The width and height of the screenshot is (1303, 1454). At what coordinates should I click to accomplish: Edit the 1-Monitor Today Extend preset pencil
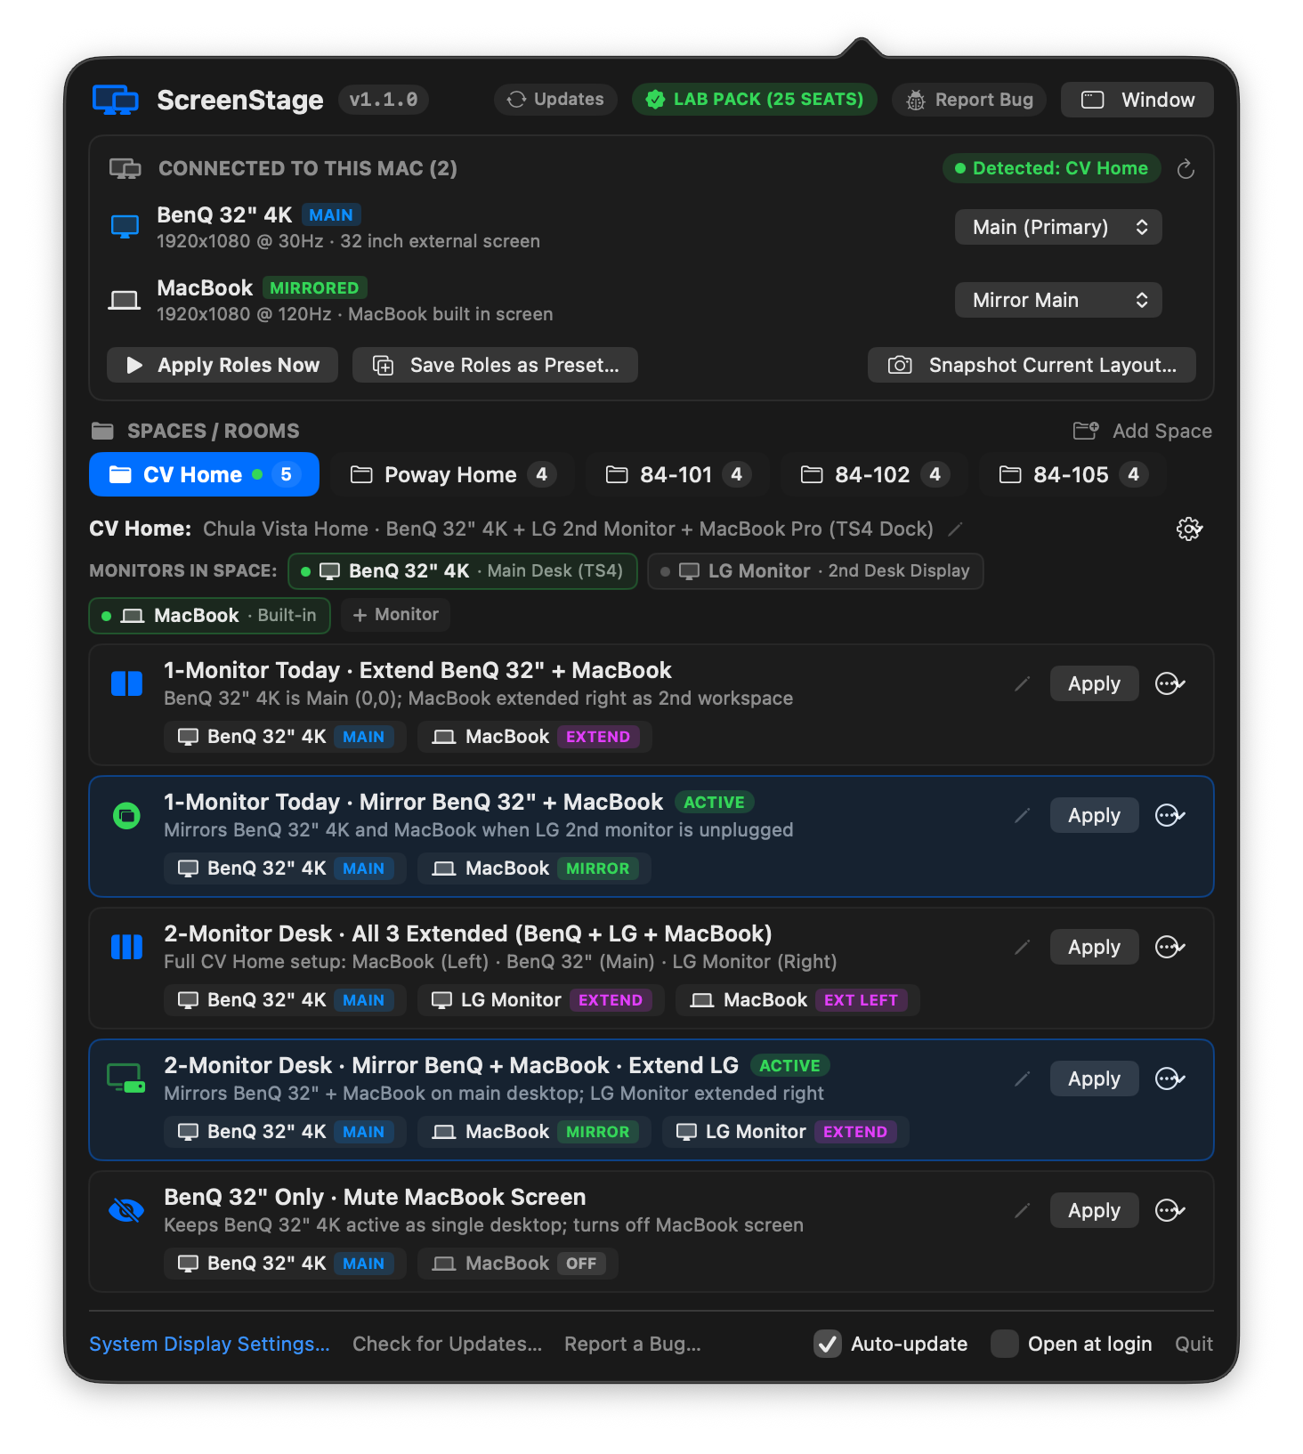(1023, 683)
